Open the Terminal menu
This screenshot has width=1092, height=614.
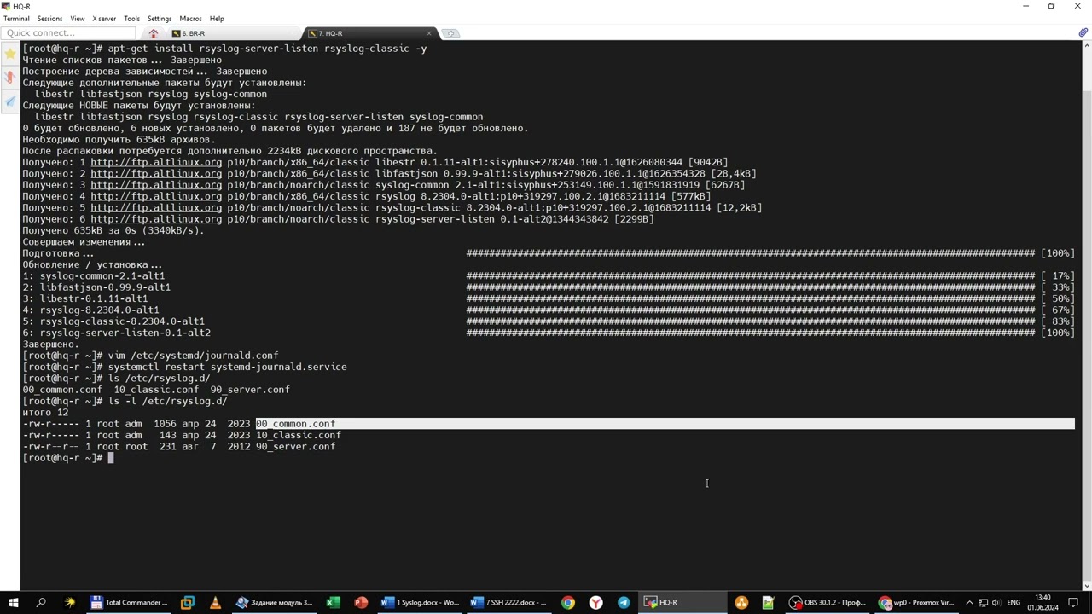pyautogui.click(x=16, y=18)
